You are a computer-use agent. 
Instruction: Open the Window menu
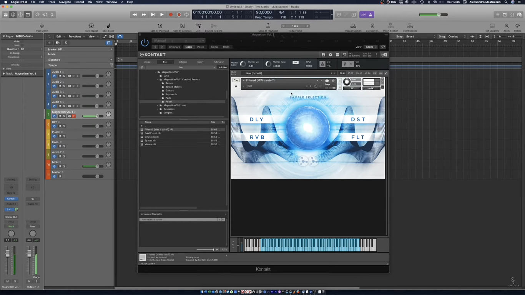click(x=111, y=2)
